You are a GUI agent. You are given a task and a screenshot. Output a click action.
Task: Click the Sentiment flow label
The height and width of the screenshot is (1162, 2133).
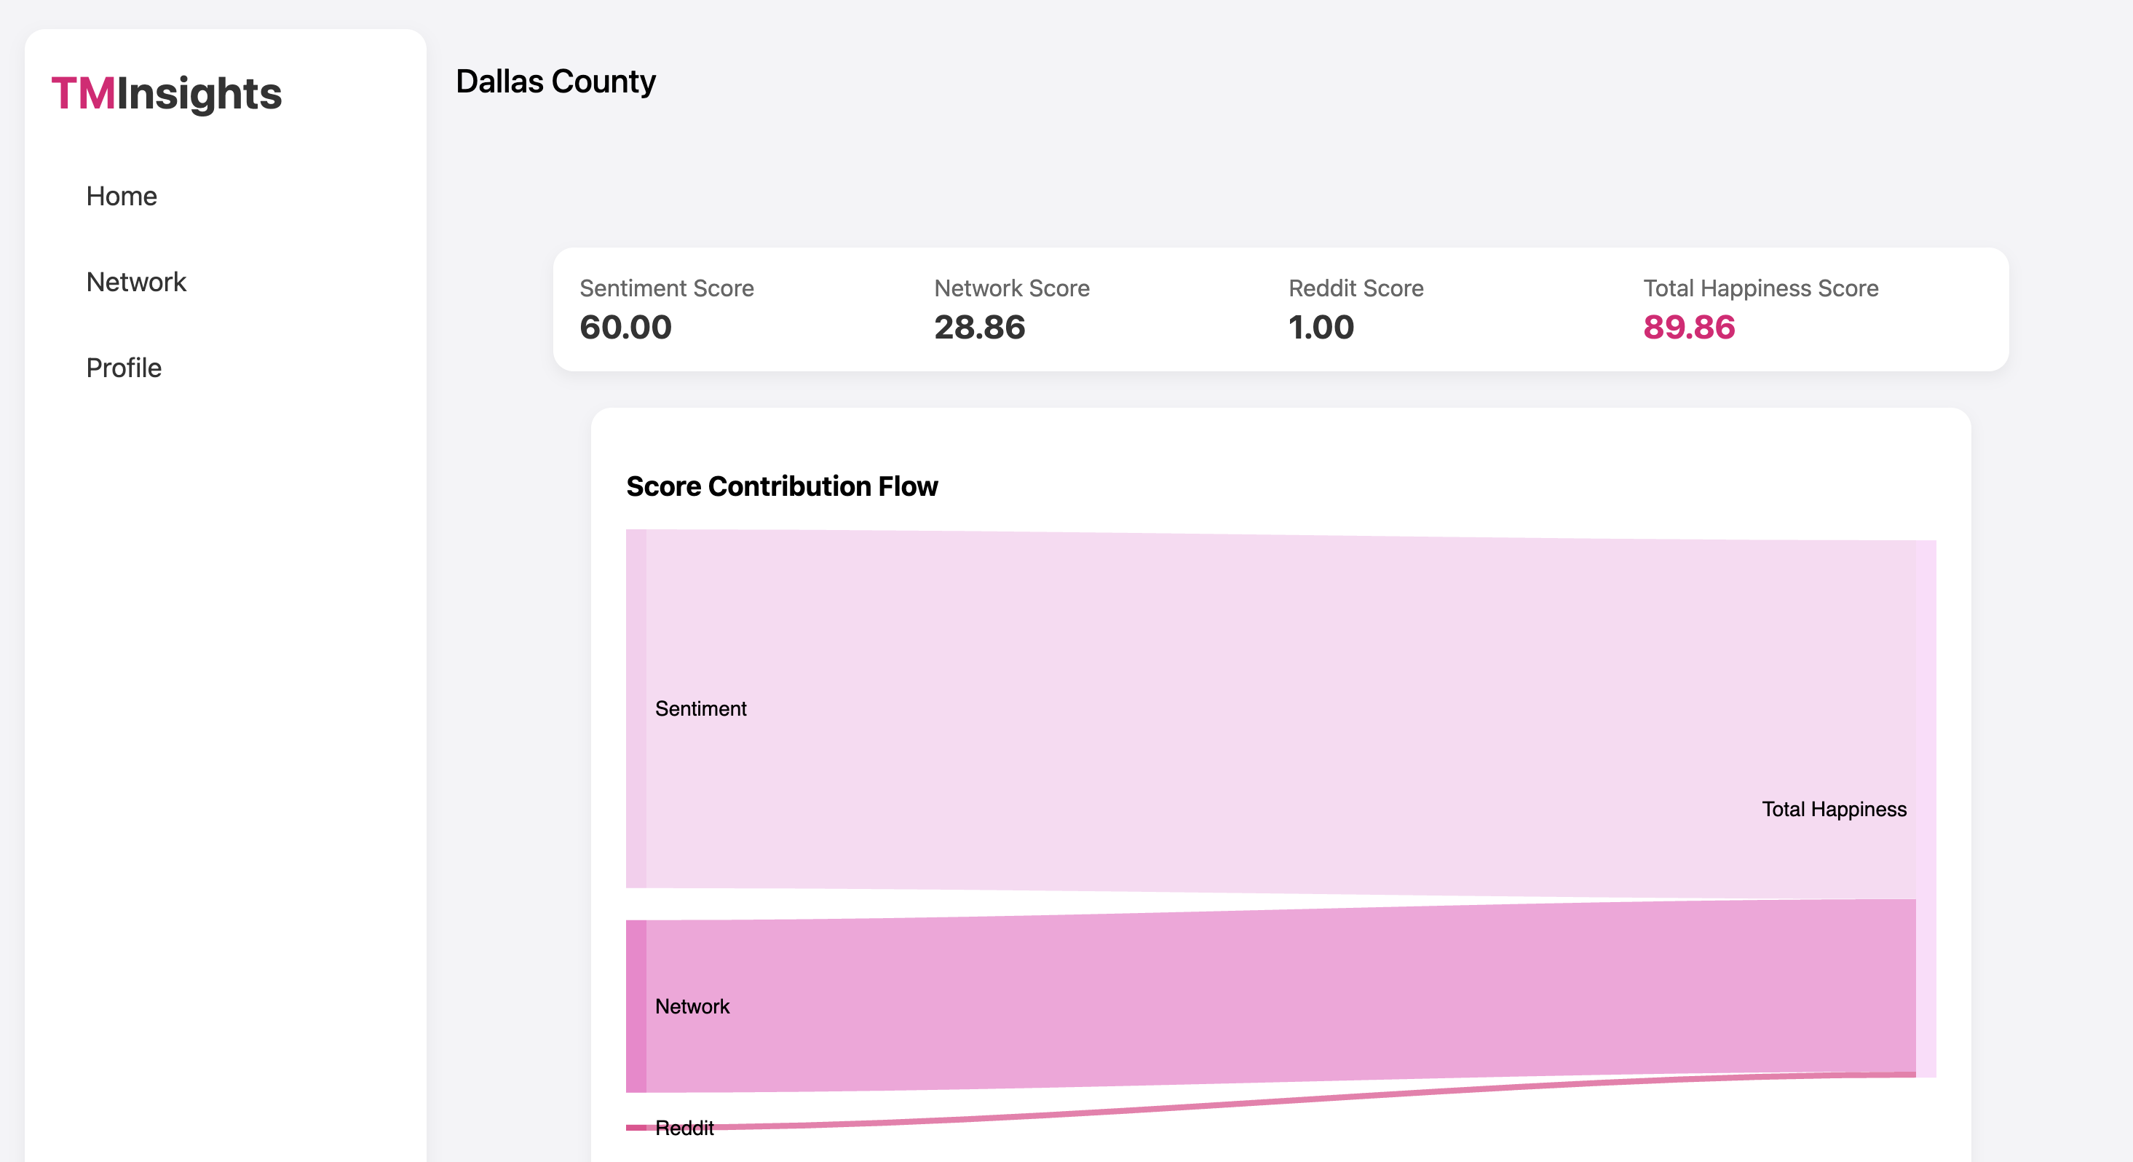click(x=700, y=709)
